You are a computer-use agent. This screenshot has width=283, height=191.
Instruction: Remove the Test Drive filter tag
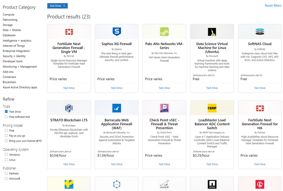coord(64,6)
